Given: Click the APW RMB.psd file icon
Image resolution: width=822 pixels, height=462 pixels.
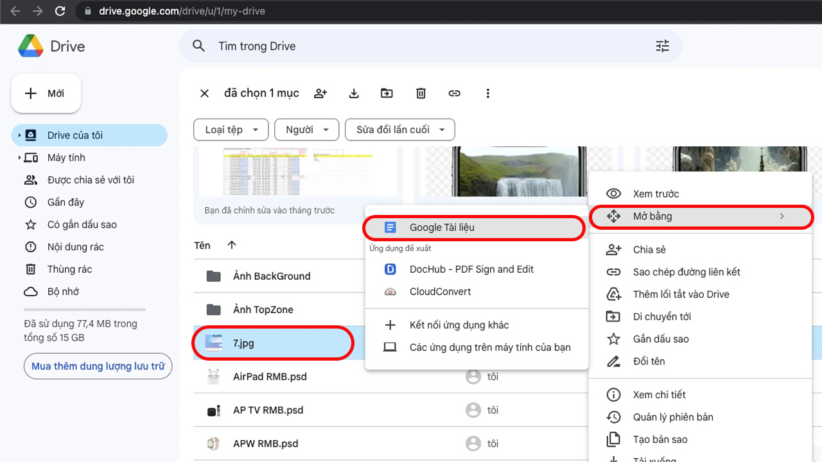Looking at the screenshot, I should [214, 443].
